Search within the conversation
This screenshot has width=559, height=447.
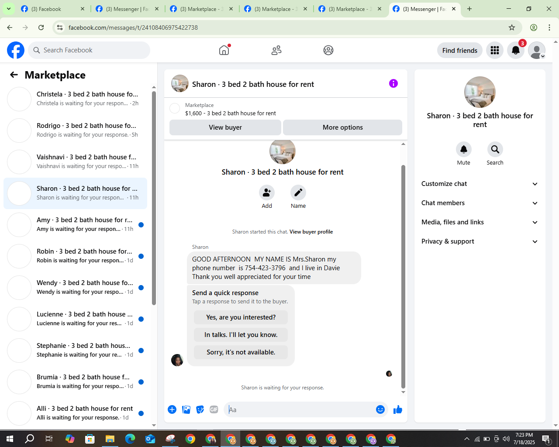[495, 149]
